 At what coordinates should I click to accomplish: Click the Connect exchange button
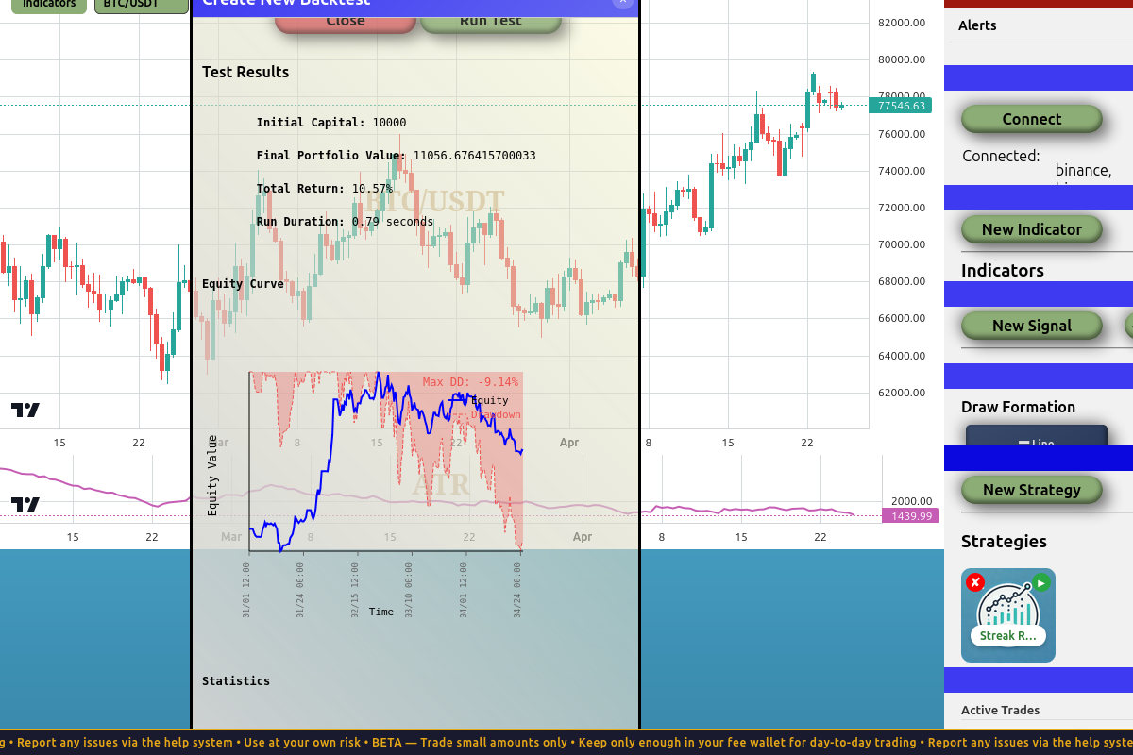click(x=1032, y=119)
